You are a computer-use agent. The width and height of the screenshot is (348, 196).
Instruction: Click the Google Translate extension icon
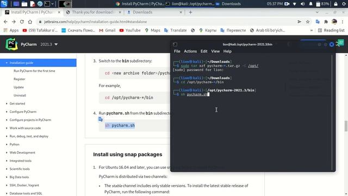point(318,22)
